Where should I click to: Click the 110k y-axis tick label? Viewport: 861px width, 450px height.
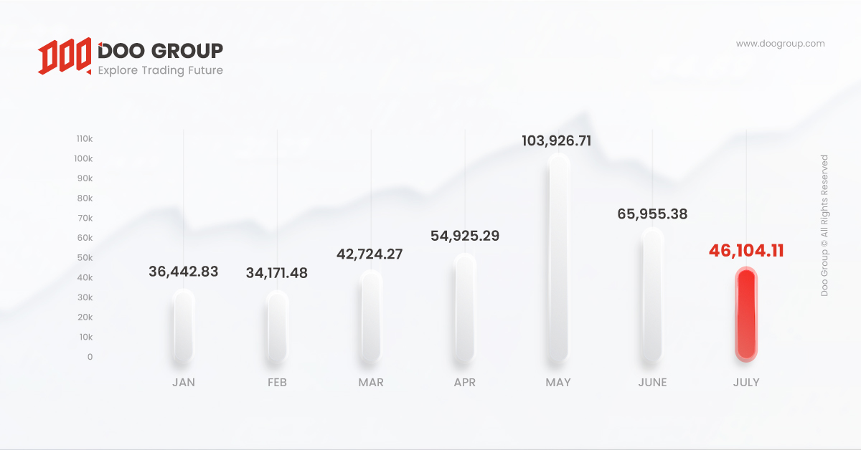85,138
